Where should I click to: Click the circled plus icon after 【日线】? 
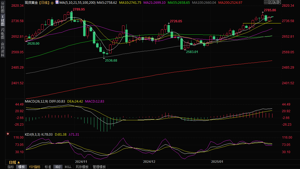(x=52, y=3)
